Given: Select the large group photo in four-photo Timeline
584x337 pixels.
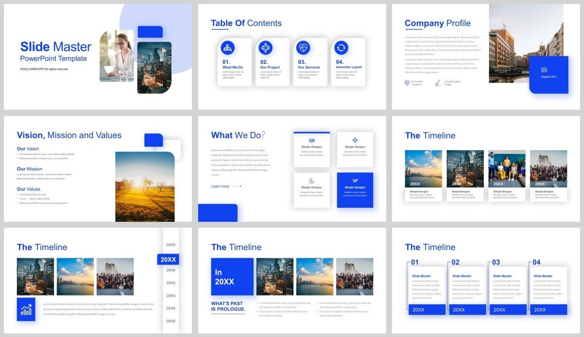Looking at the screenshot, I should click(549, 168).
